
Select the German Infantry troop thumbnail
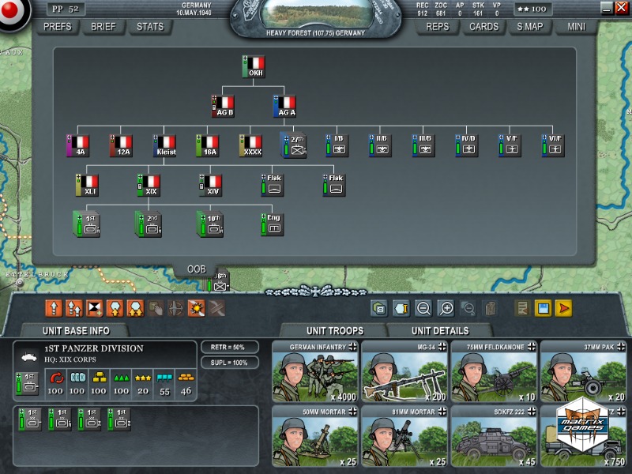[314, 371]
